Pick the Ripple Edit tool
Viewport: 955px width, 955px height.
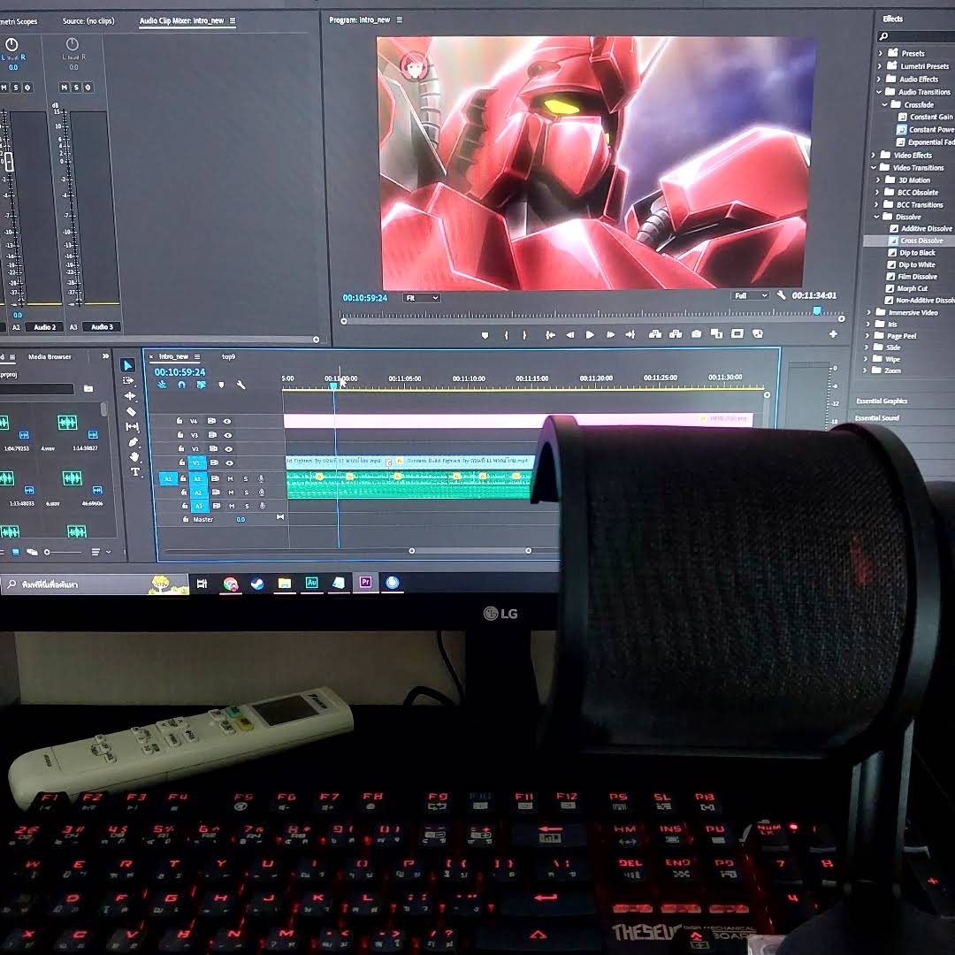[130, 396]
